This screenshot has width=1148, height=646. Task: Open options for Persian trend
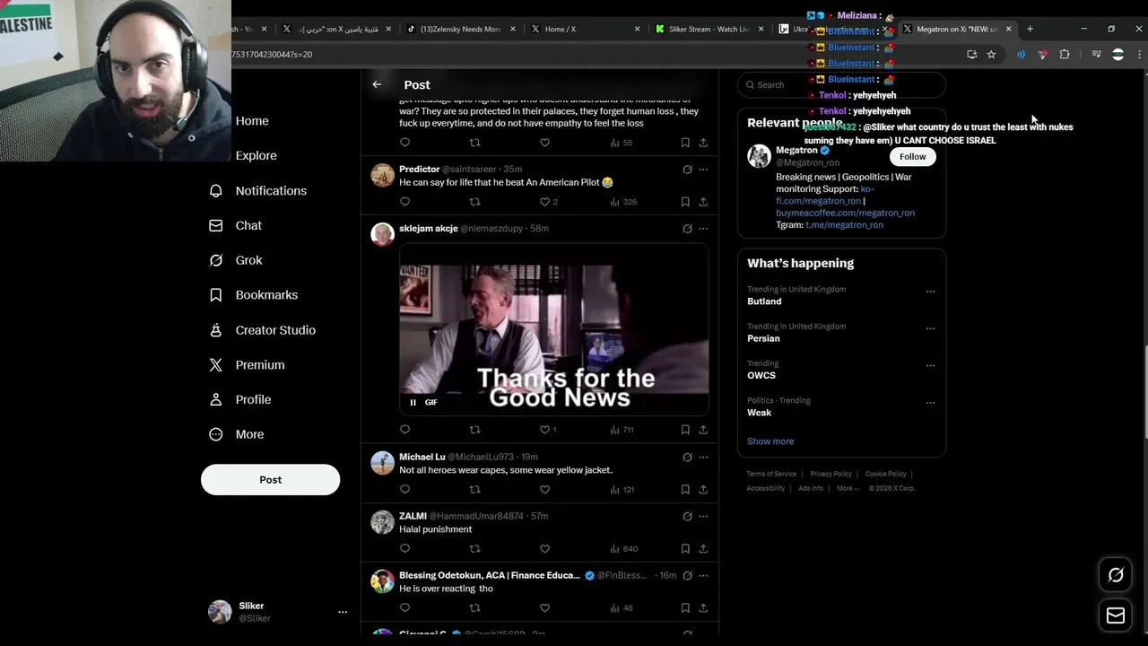pyautogui.click(x=930, y=328)
